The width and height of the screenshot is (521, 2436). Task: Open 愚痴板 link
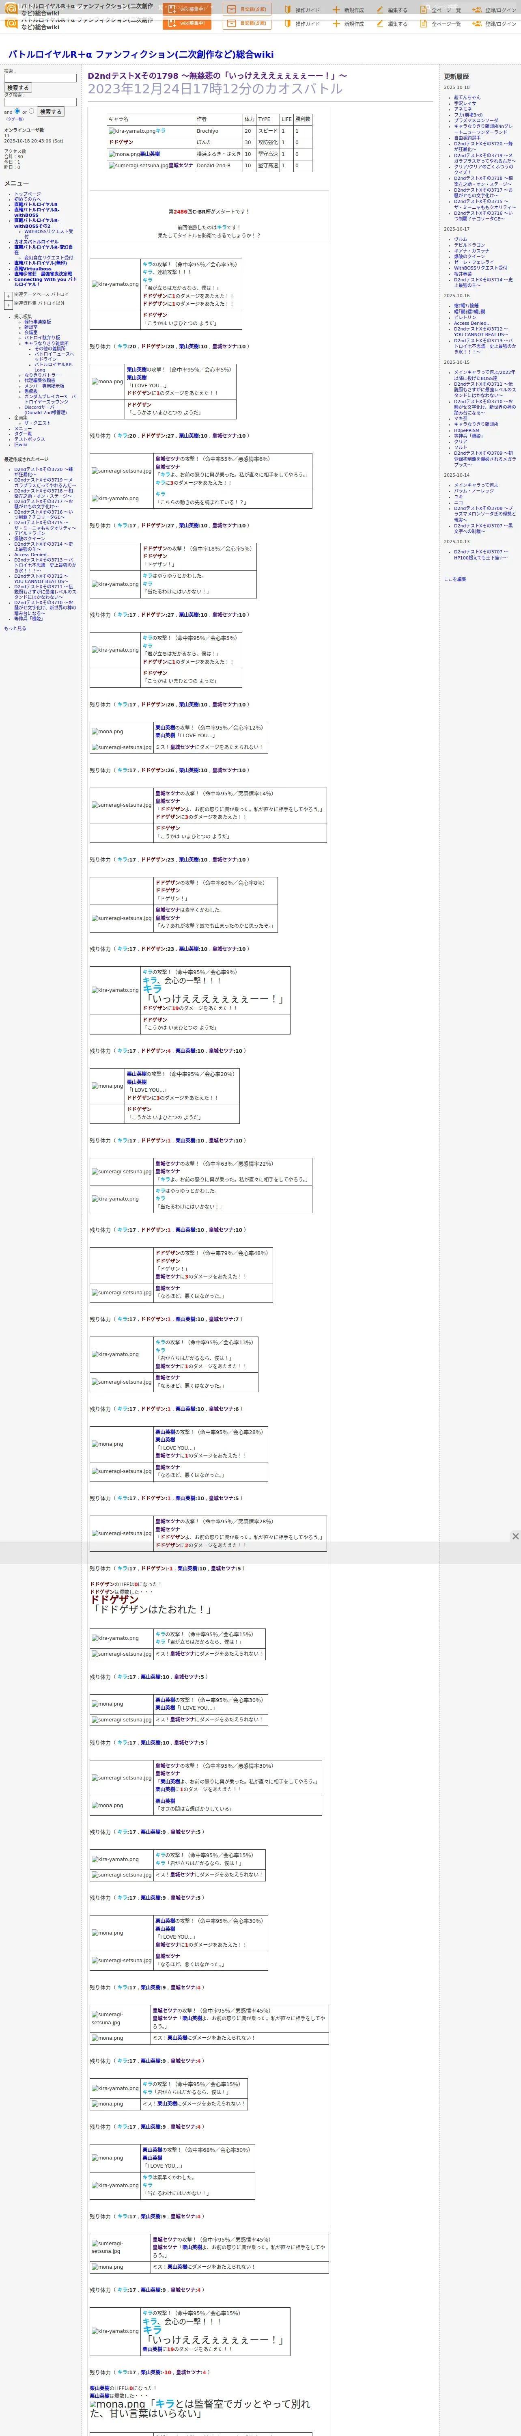[x=31, y=391]
